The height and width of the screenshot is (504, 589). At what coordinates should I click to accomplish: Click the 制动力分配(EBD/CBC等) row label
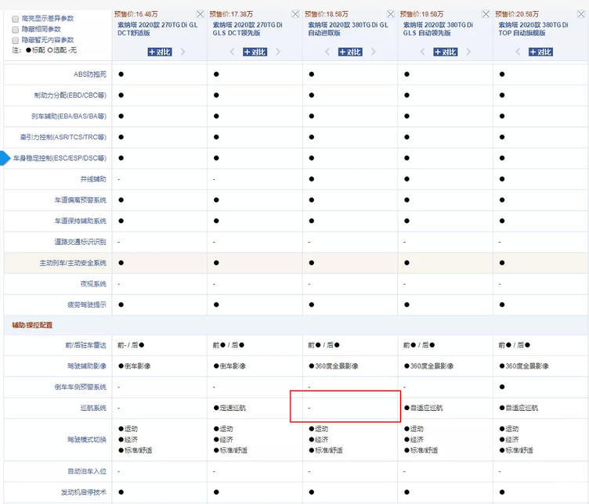point(70,95)
